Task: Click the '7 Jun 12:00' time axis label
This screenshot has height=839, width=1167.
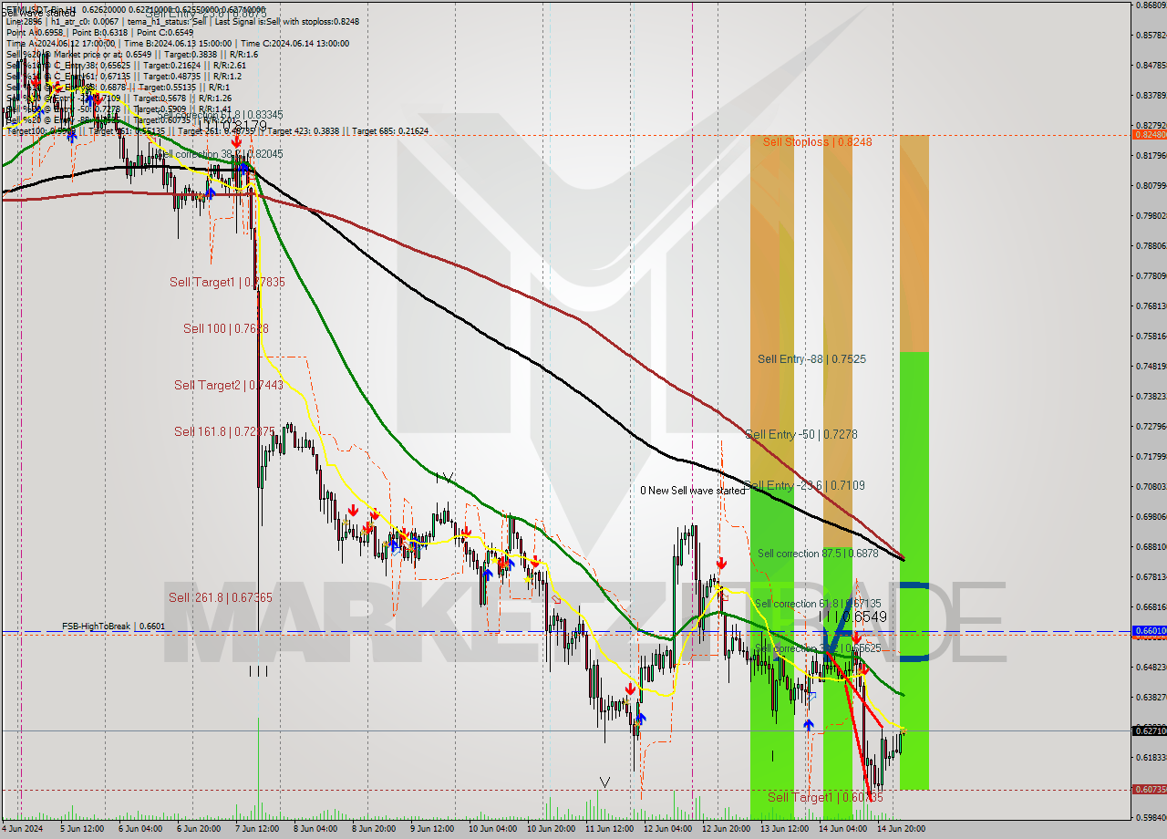Action: [x=258, y=829]
